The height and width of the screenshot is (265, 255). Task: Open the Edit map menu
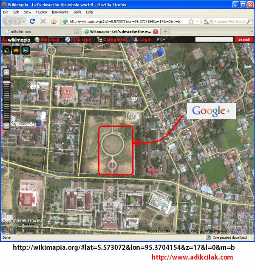47,39
